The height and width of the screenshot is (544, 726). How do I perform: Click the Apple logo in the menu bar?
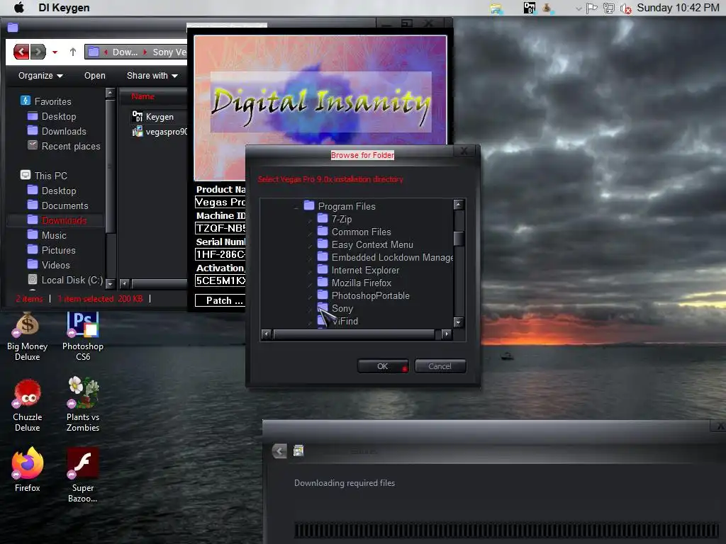point(19,7)
